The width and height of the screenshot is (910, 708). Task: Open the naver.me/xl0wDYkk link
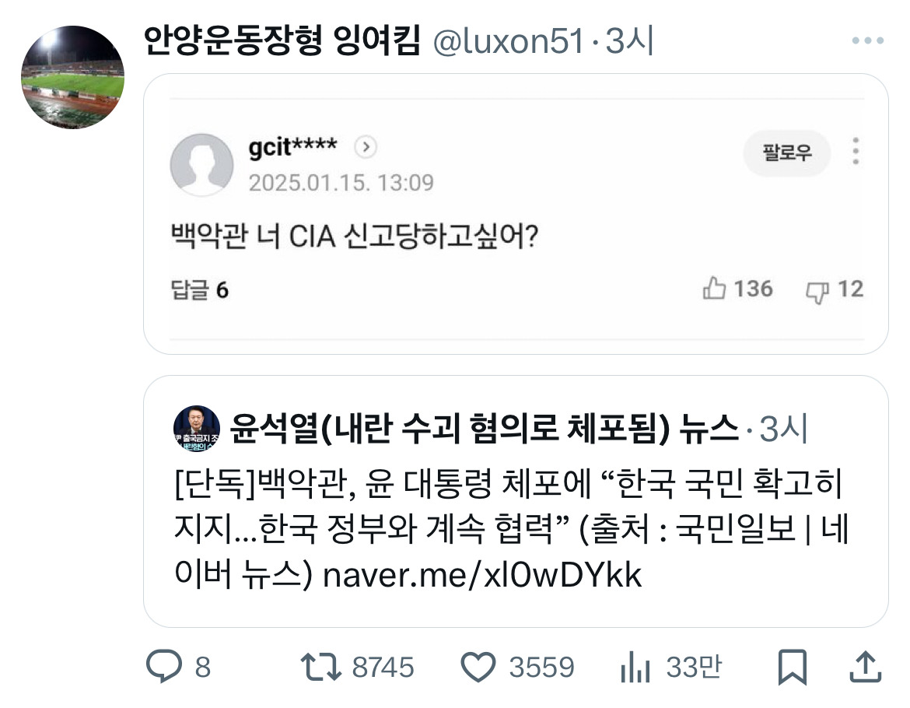pyautogui.click(x=482, y=576)
